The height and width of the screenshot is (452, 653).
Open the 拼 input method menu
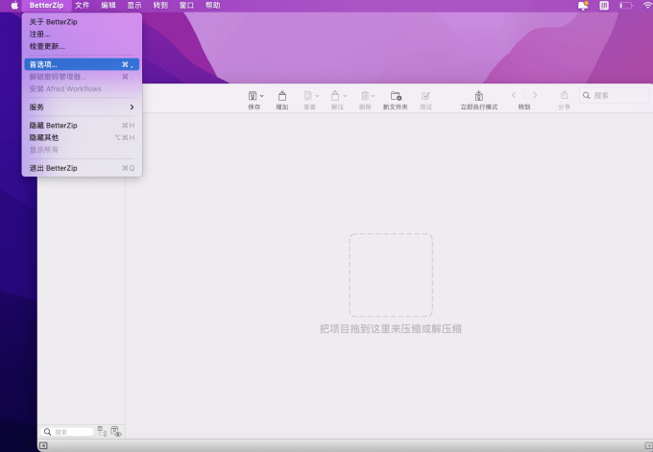604,6
